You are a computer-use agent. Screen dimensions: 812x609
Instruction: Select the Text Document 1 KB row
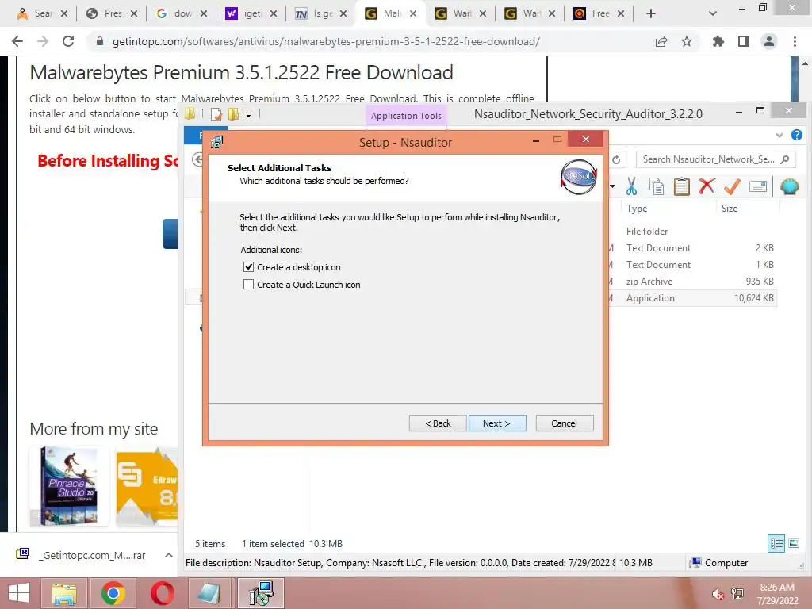click(x=692, y=265)
